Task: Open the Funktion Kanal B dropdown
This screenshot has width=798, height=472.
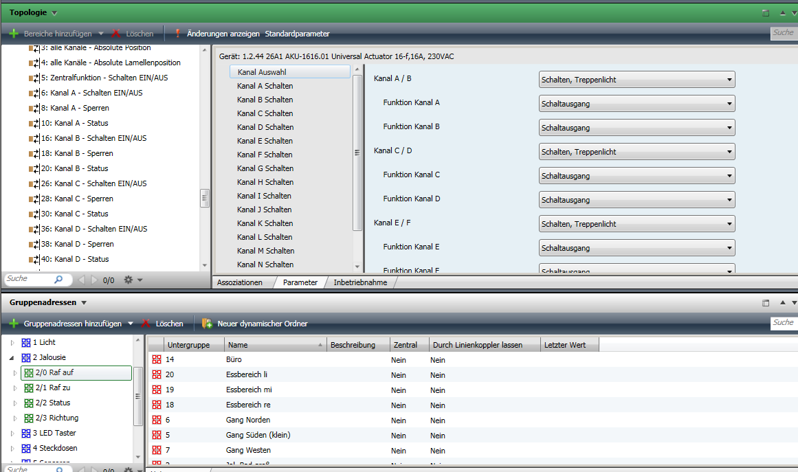Action: (x=636, y=127)
